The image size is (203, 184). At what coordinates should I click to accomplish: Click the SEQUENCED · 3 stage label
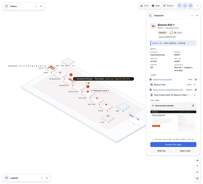point(66,85)
